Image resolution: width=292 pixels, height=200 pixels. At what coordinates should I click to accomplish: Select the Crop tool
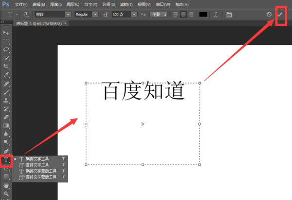tap(6, 66)
